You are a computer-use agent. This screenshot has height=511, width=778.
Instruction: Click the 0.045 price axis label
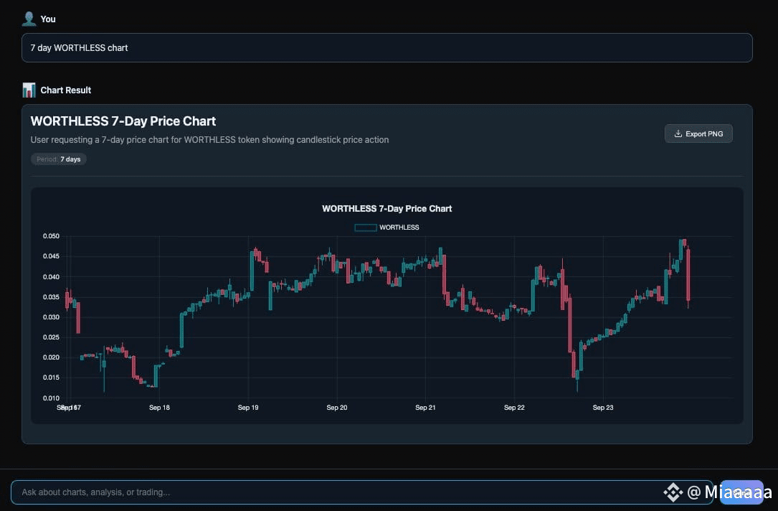(x=51, y=256)
